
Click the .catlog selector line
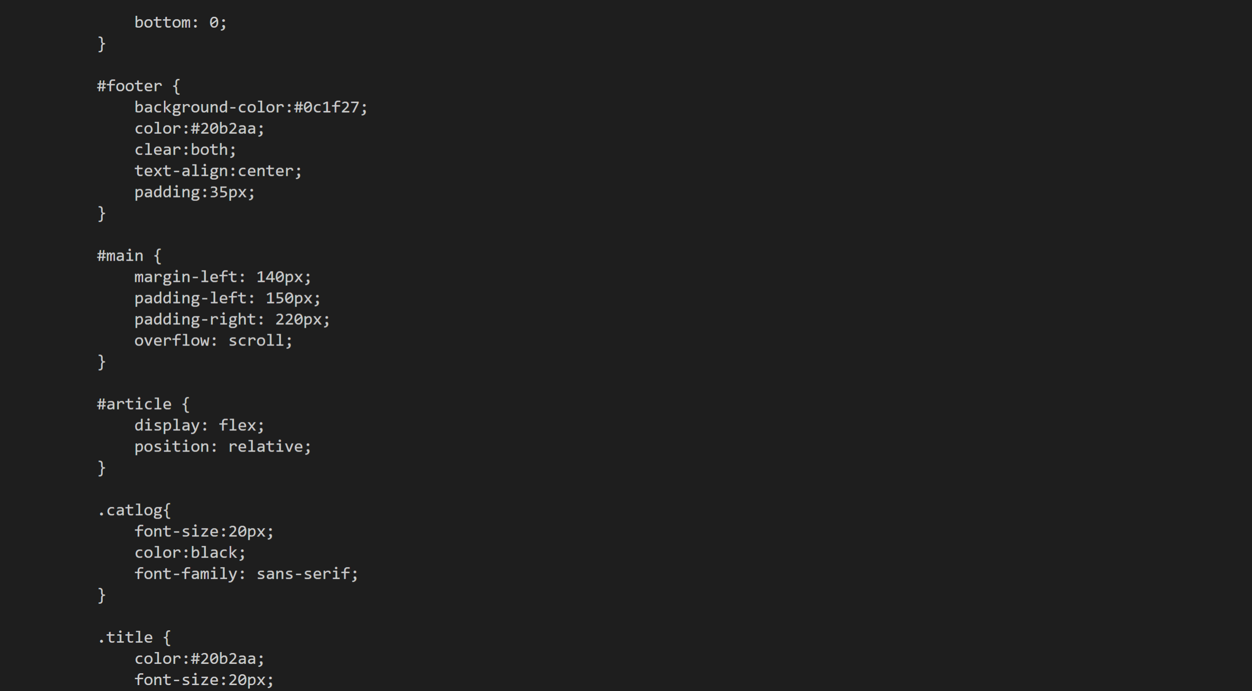coord(134,511)
